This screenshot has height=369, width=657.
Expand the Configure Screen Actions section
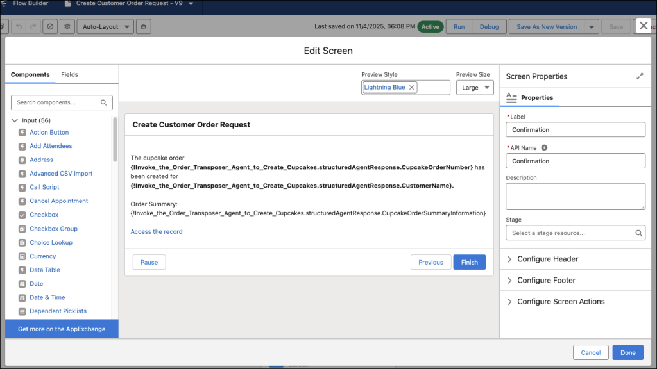561,302
